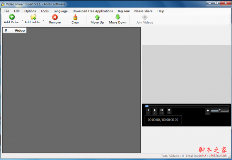This screenshot has height=160, width=232.
Task: Click the Add Video green plus icon
Action: (x=11, y=17)
